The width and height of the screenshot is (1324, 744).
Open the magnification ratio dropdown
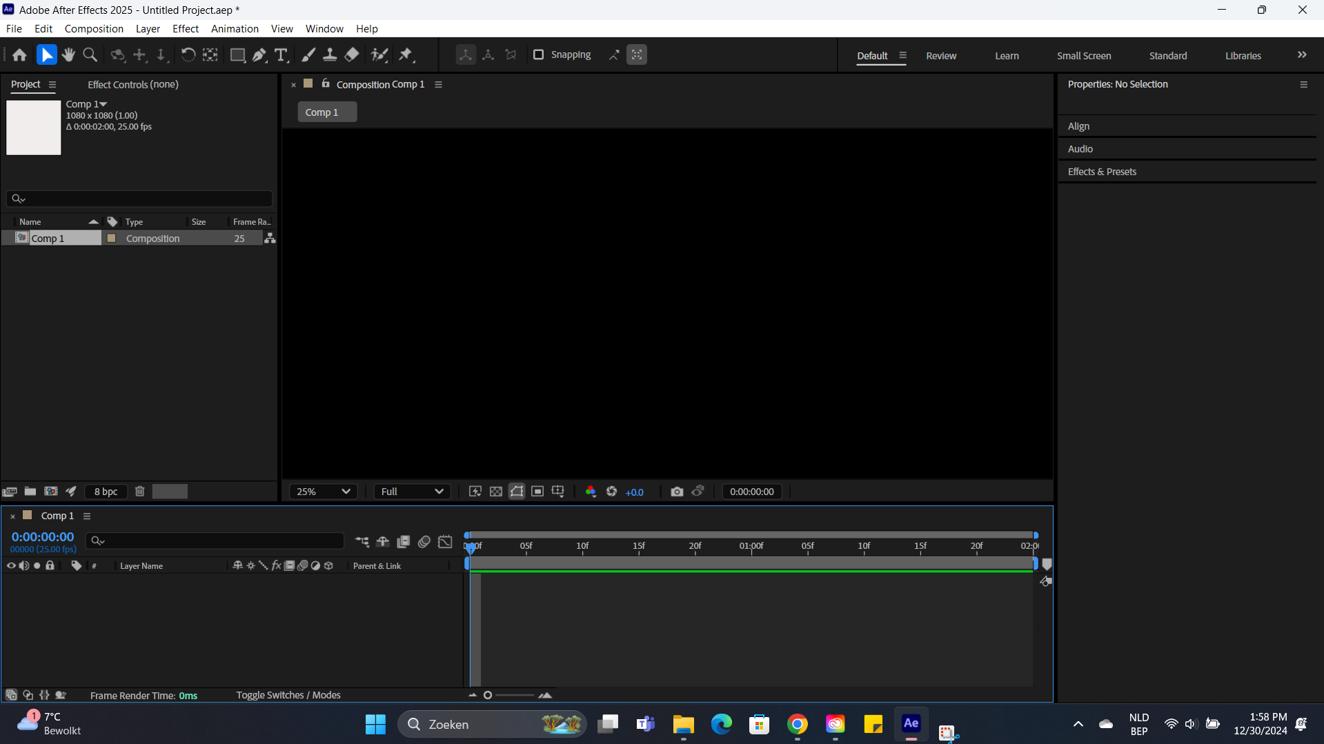[x=322, y=491]
